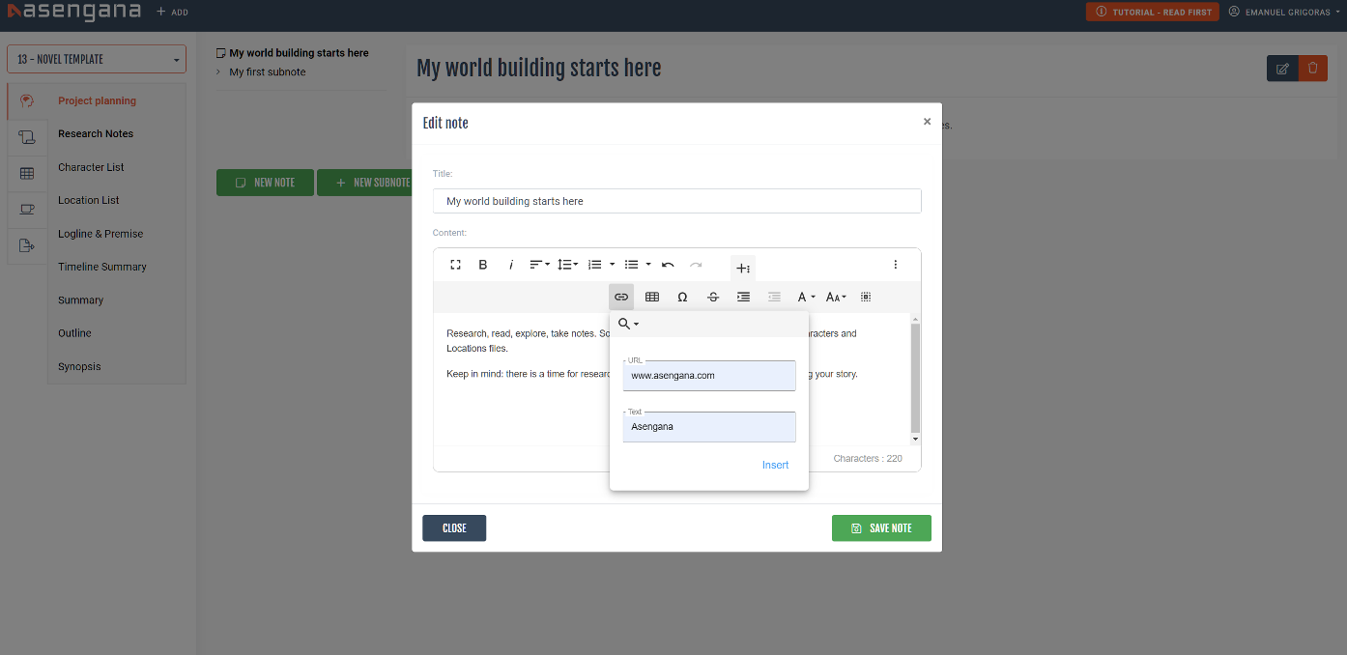Apply strikethrough formatting
The height and width of the screenshot is (655, 1347).
713,297
